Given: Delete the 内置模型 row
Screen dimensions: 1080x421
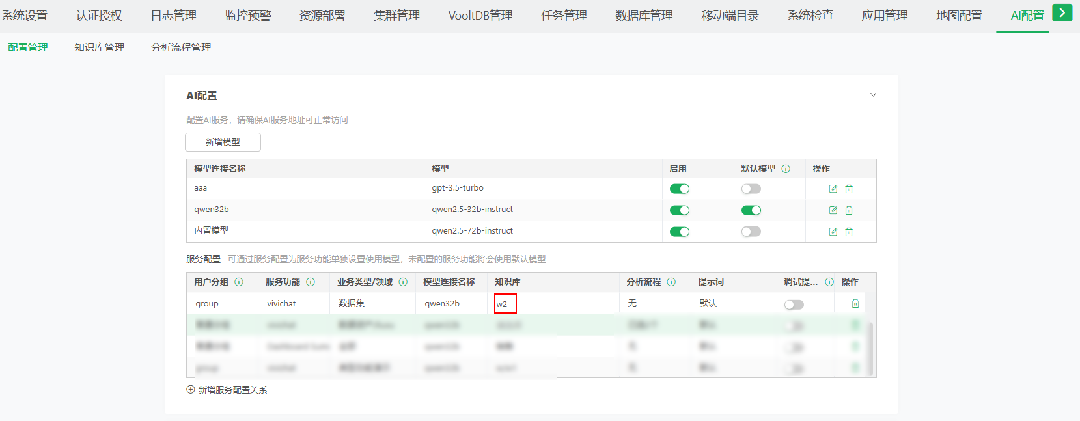Looking at the screenshot, I should pos(849,232).
